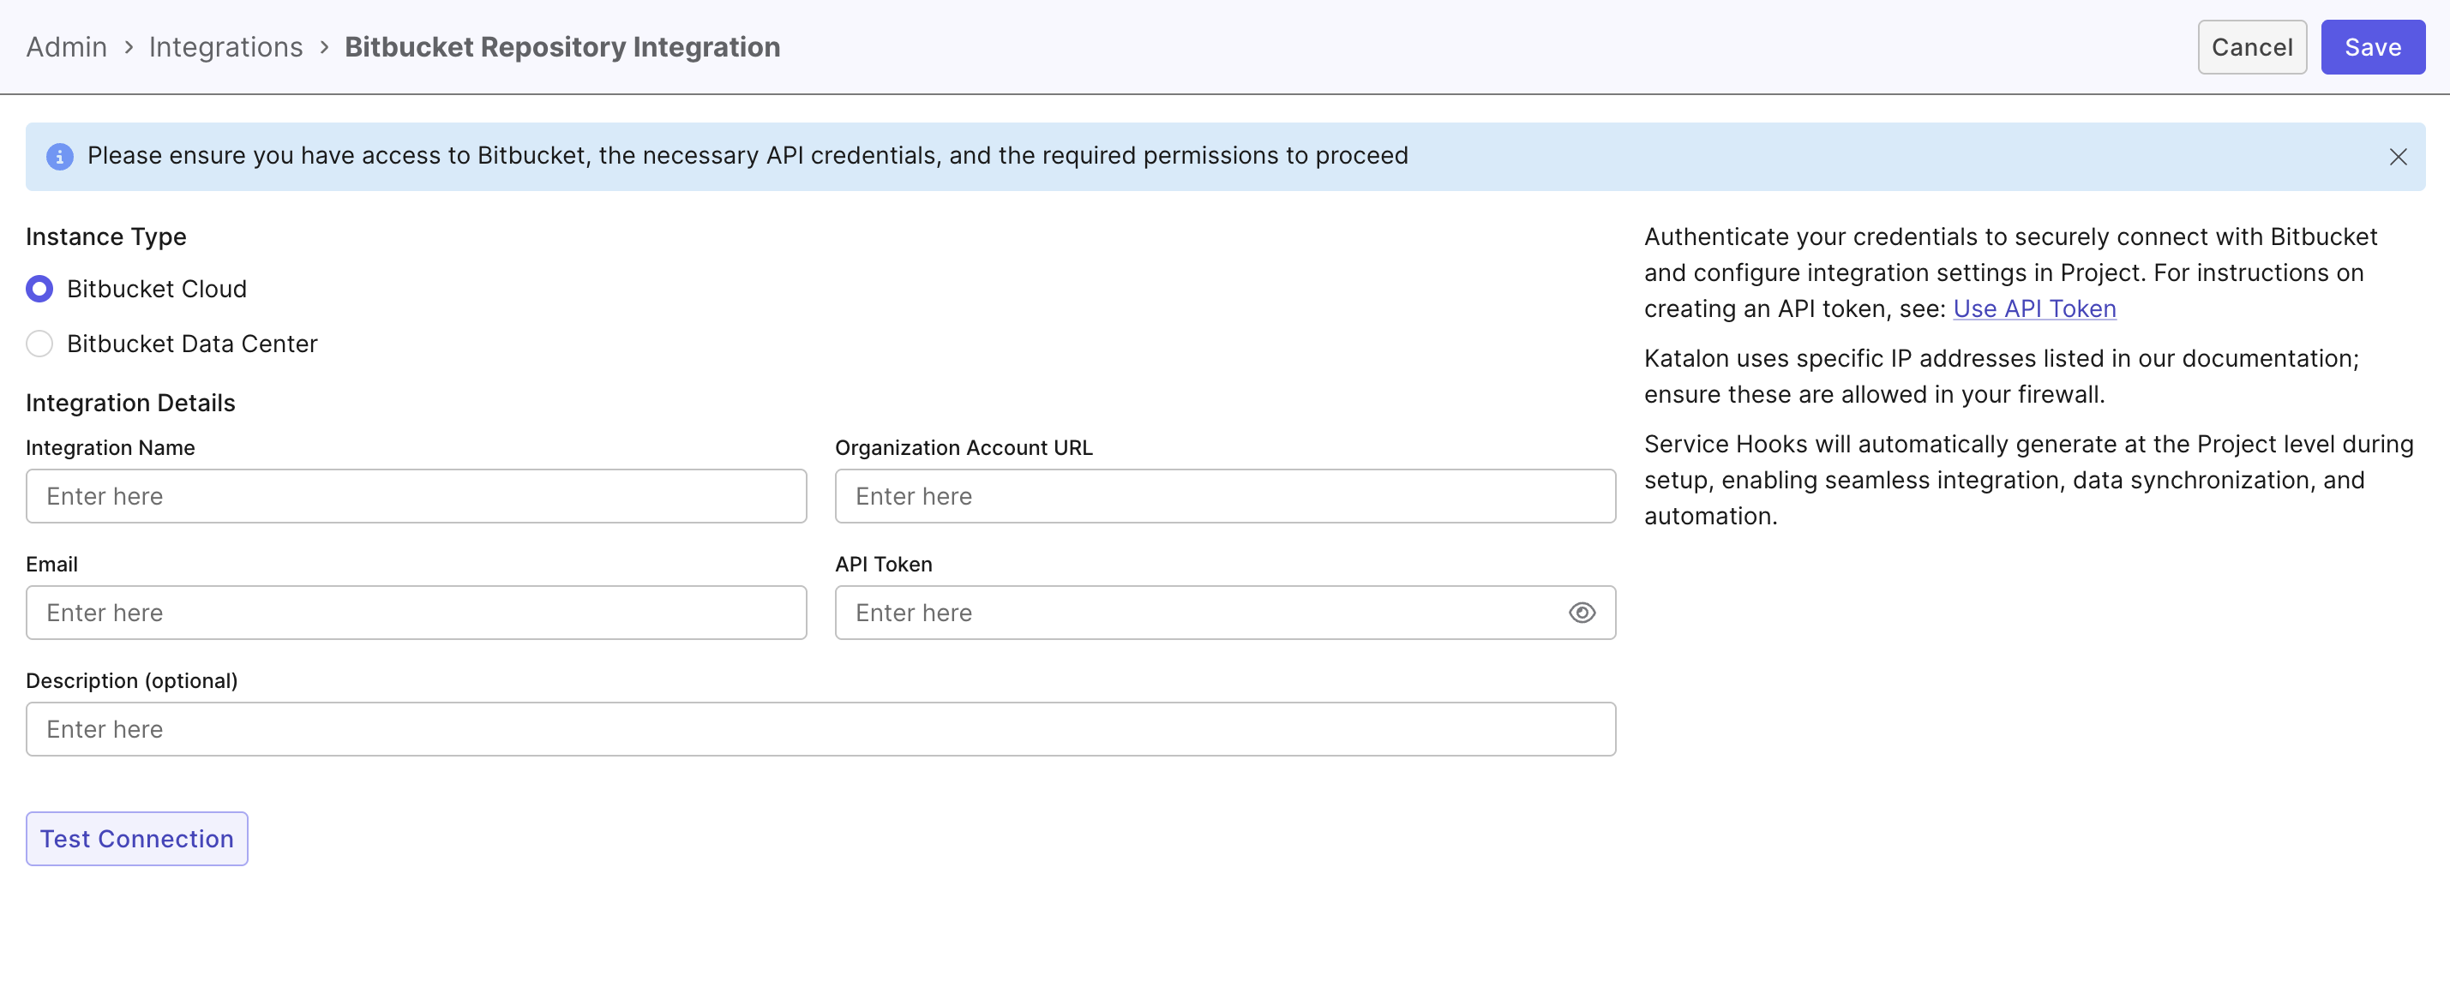Click the info icon in the banner
This screenshot has width=2450, height=993.
coord(60,156)
